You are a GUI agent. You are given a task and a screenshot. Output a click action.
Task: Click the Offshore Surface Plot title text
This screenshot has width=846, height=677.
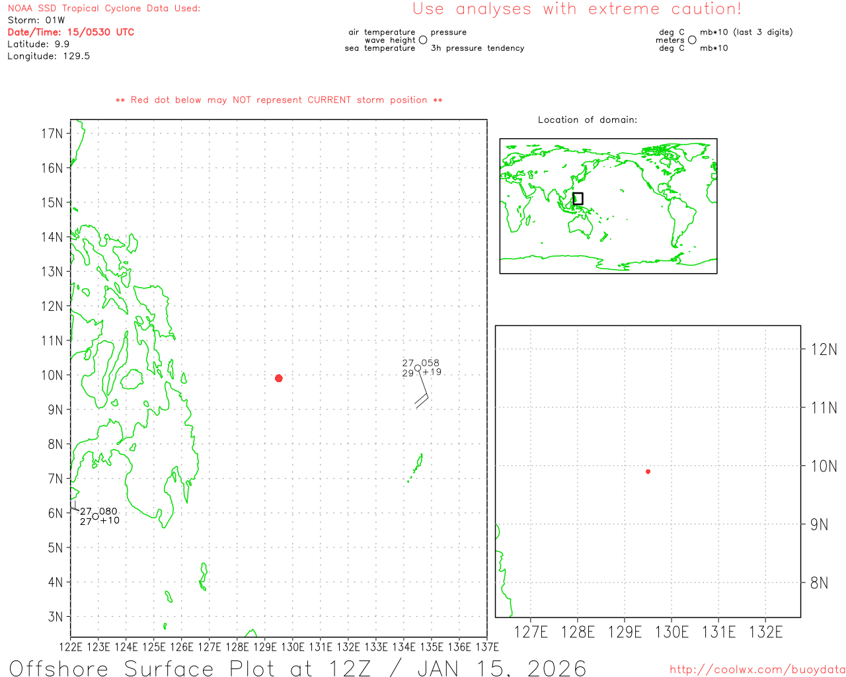pyautogui.click(x=297, y=668)
